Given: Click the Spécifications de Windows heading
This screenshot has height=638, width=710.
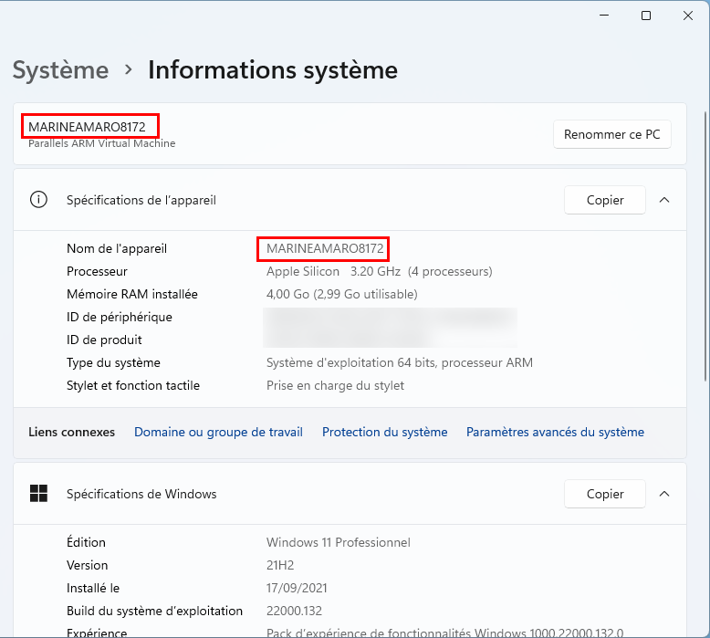Looking at the screenshot, I should [141, 494].
